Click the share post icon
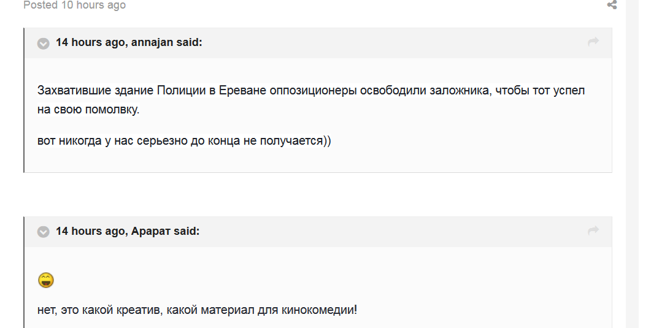651x328 pixels. (612, 6)
